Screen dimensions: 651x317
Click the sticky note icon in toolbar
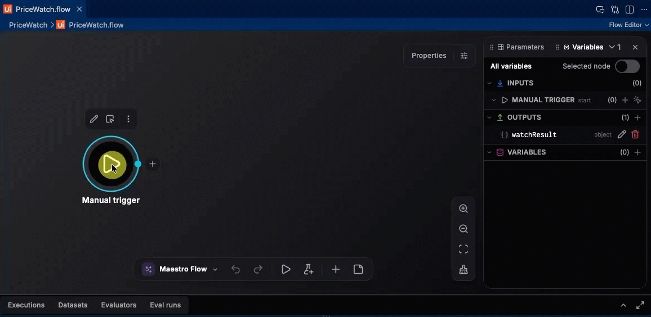coord(358,269)
